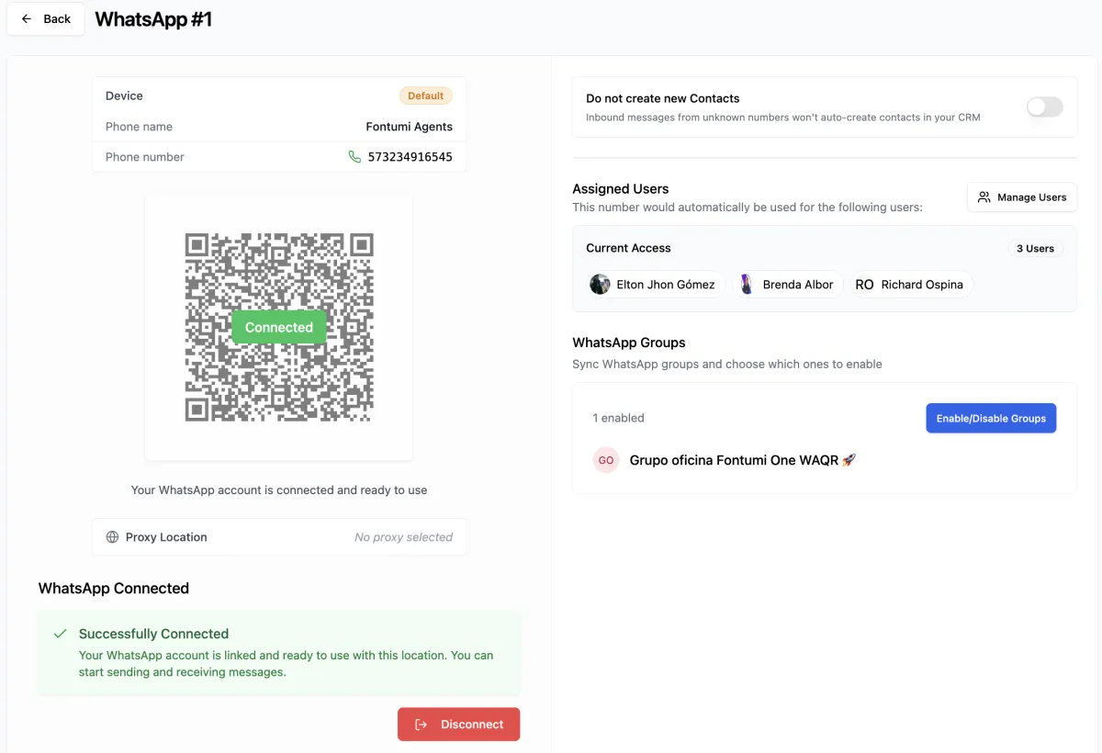This screenshot has width=1102, height=753.
Task: Click the RO initials avatar
Action: point(864,285)
